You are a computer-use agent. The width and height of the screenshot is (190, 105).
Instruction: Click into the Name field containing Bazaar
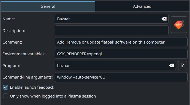click(112, 19)
